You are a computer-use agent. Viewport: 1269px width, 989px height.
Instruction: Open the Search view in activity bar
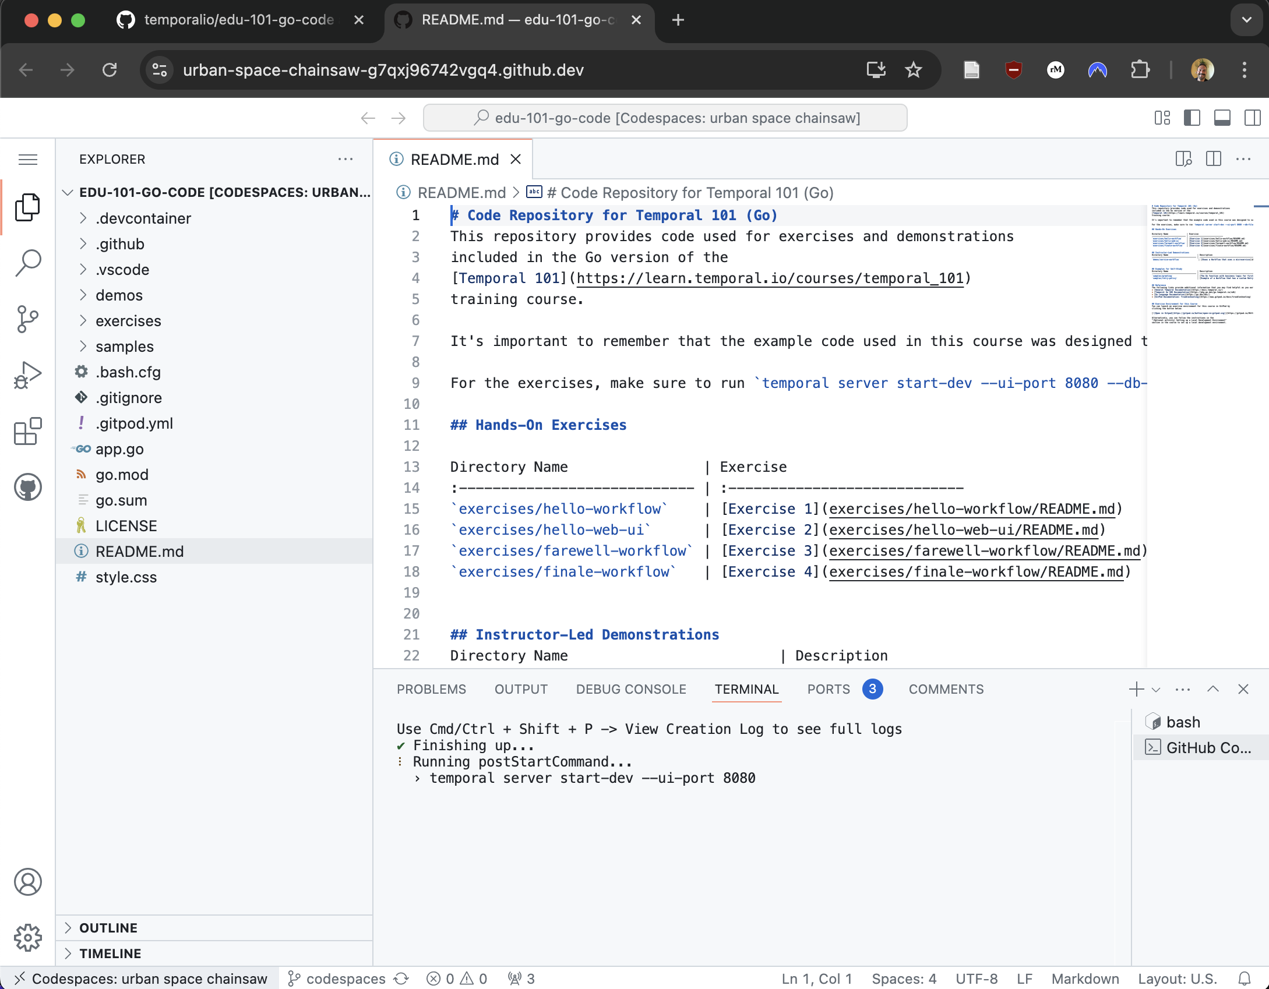pos(27,263)
